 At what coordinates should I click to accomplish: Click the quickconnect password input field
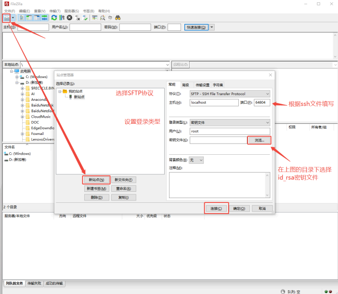[135, 27]
